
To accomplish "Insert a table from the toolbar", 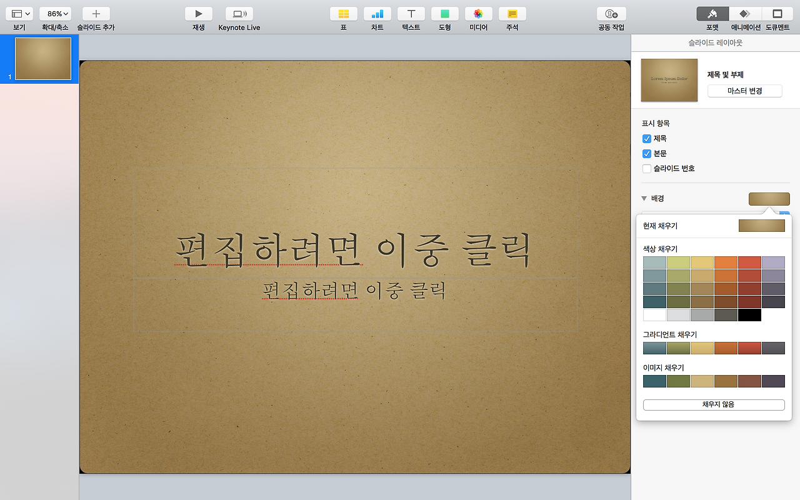I will 343,14.
